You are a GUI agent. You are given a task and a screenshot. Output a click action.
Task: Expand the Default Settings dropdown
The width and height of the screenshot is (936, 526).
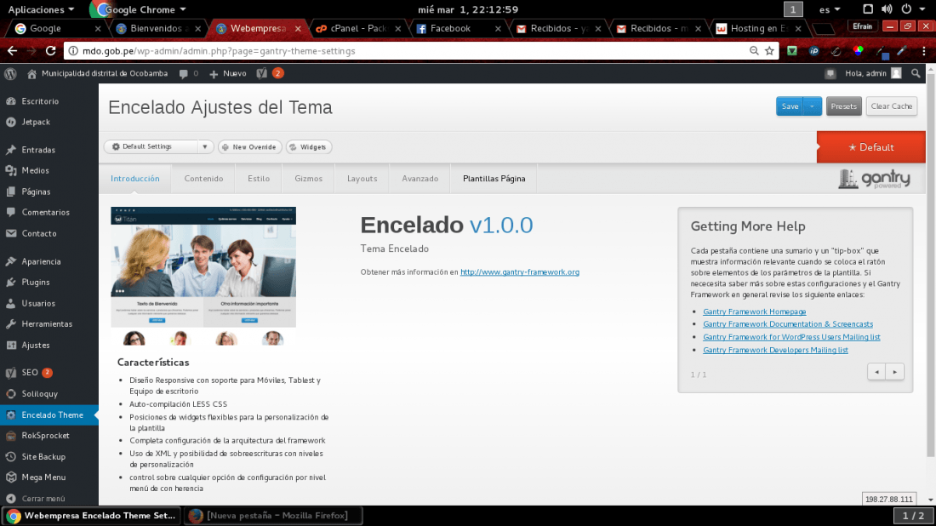(x=205, y=147)
